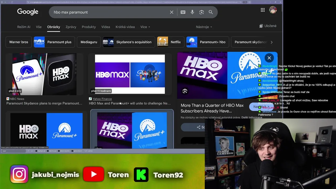
Task: Select the Warner bros suggestion chip
Action: [x=19, y=42]
